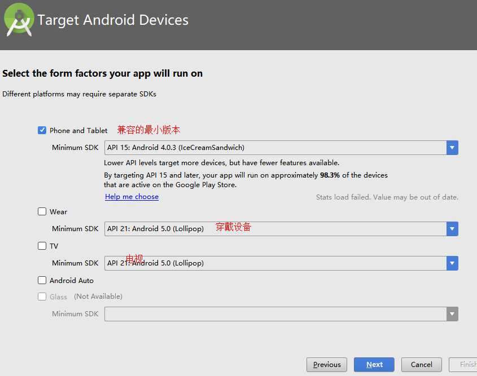Image resolution: width=477 pixels, height=376 pixels.
Task: Click the Android Auto label text
Action: click(72, 280)
